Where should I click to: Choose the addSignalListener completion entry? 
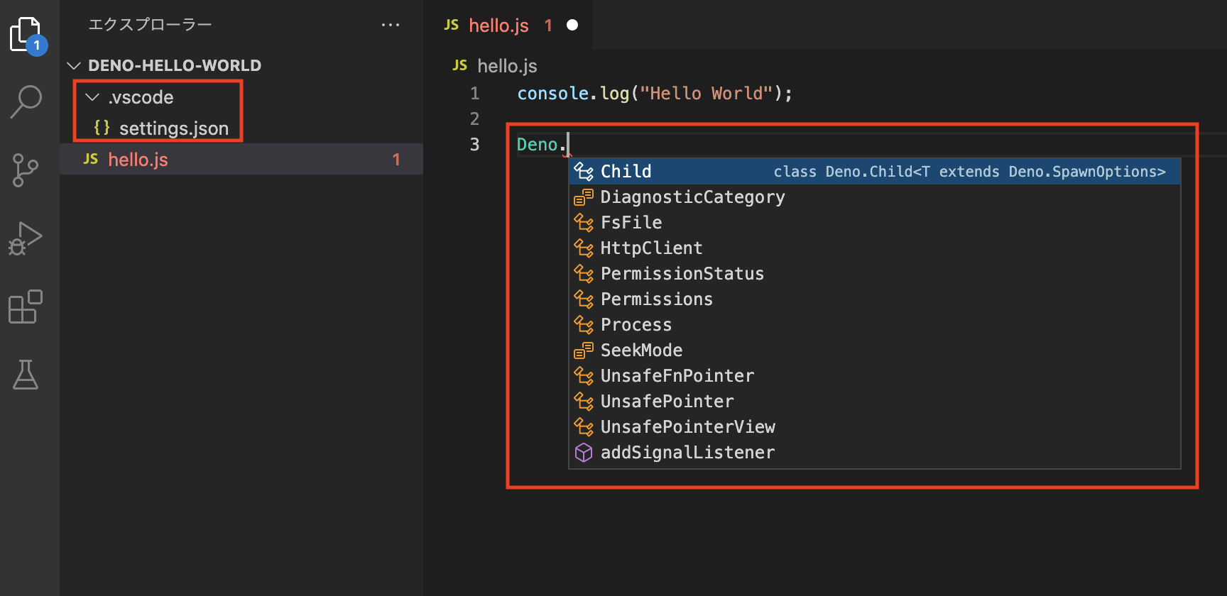tap(687, 453)
